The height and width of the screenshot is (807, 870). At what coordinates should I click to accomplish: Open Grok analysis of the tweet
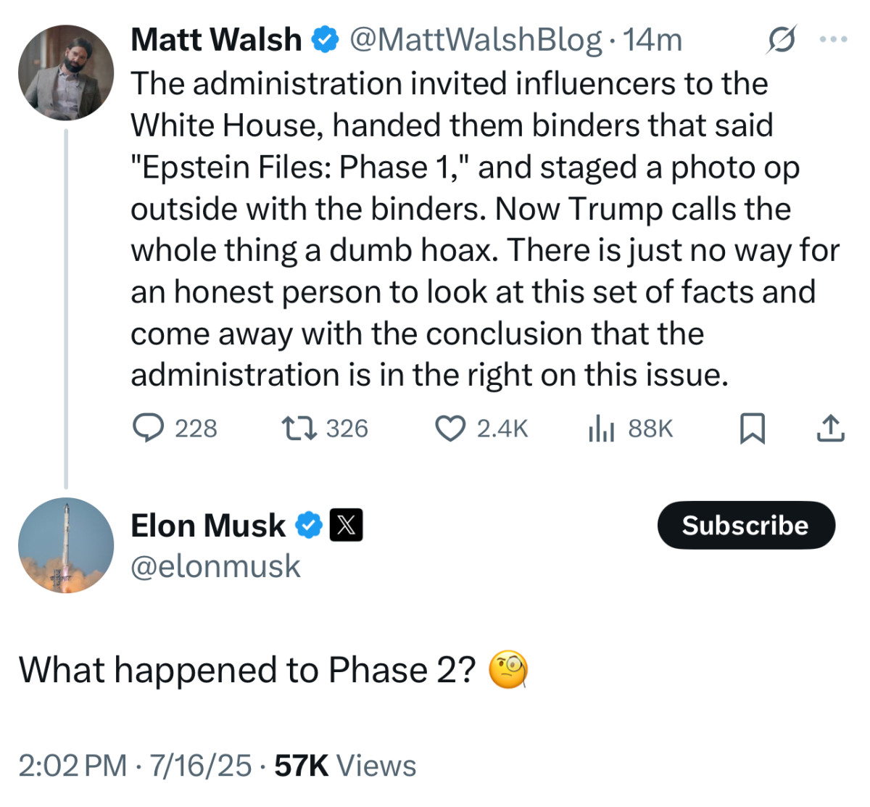[781, 40]
